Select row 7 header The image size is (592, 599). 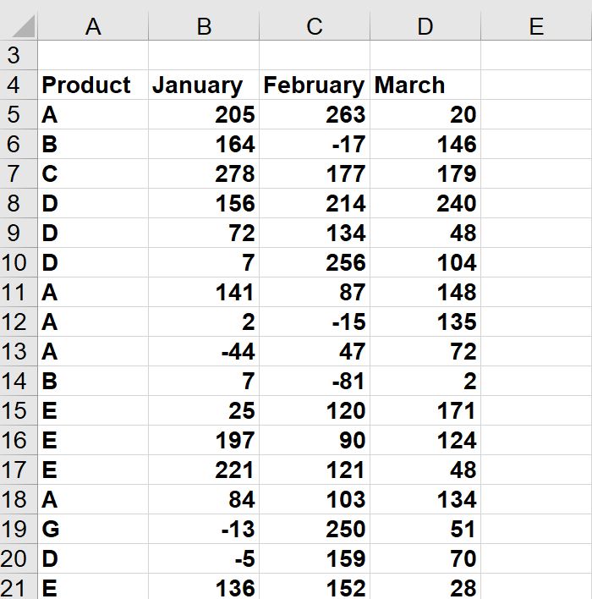pos(19,173)
